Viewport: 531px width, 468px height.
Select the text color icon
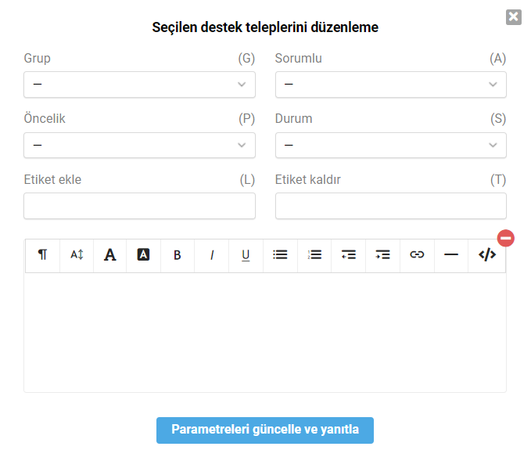click(x=110, y=255)
